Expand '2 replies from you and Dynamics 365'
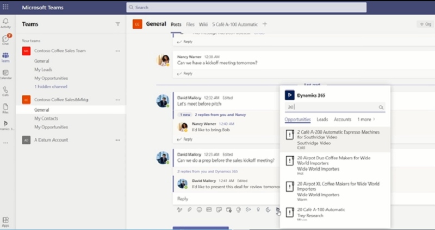Screen dimensions: 435x230 point(208,171)
